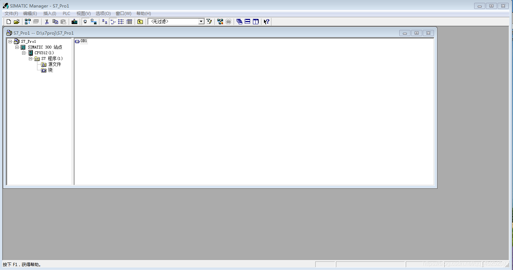Collapse the SIMATIC 300 站点 node

click(17, 47)
